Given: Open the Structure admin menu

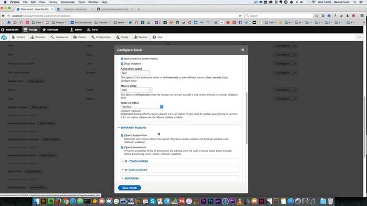Looking at the screenshot, I should [38, 37].
